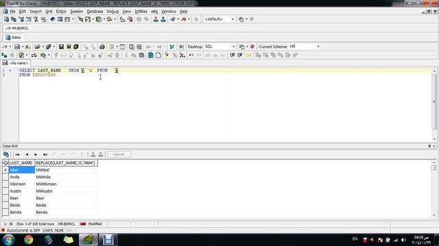The image size is (439, 246).
Task: Click the red bug icon beside Desktop dropdown
Action: tap(252, 47)
